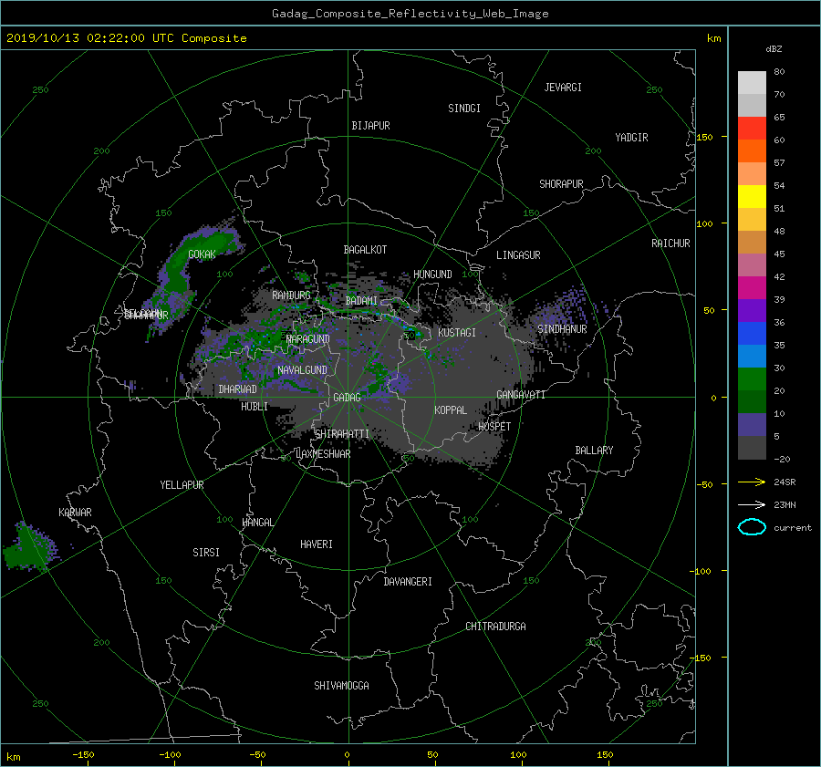Select the 'KARWAR' city label
821x767 pixels.
point(75,513)
